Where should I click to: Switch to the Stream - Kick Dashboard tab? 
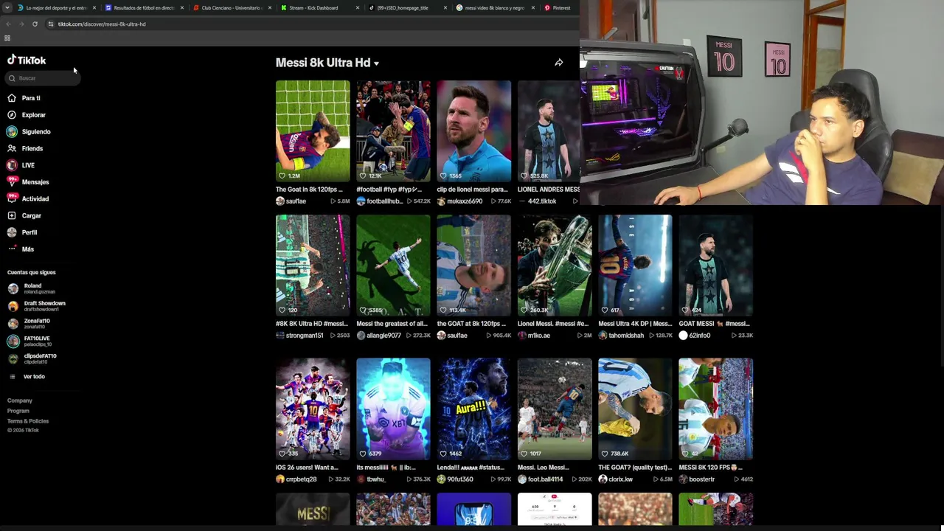pyautogui.click(x=319, y=8)
